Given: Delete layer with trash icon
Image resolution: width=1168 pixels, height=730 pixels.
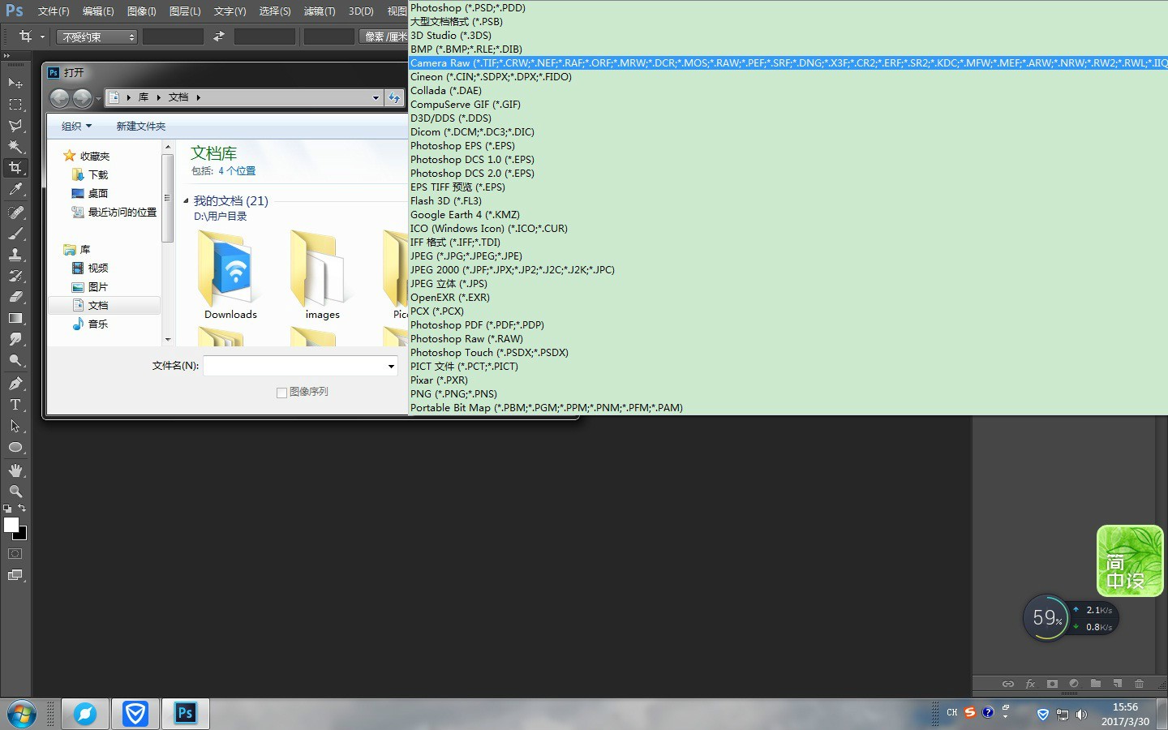Looking at the screenshot, I should tap(1140, 684).
